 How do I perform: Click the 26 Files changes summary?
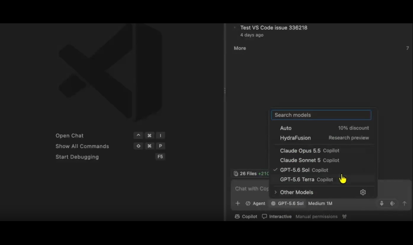(251, 174)
